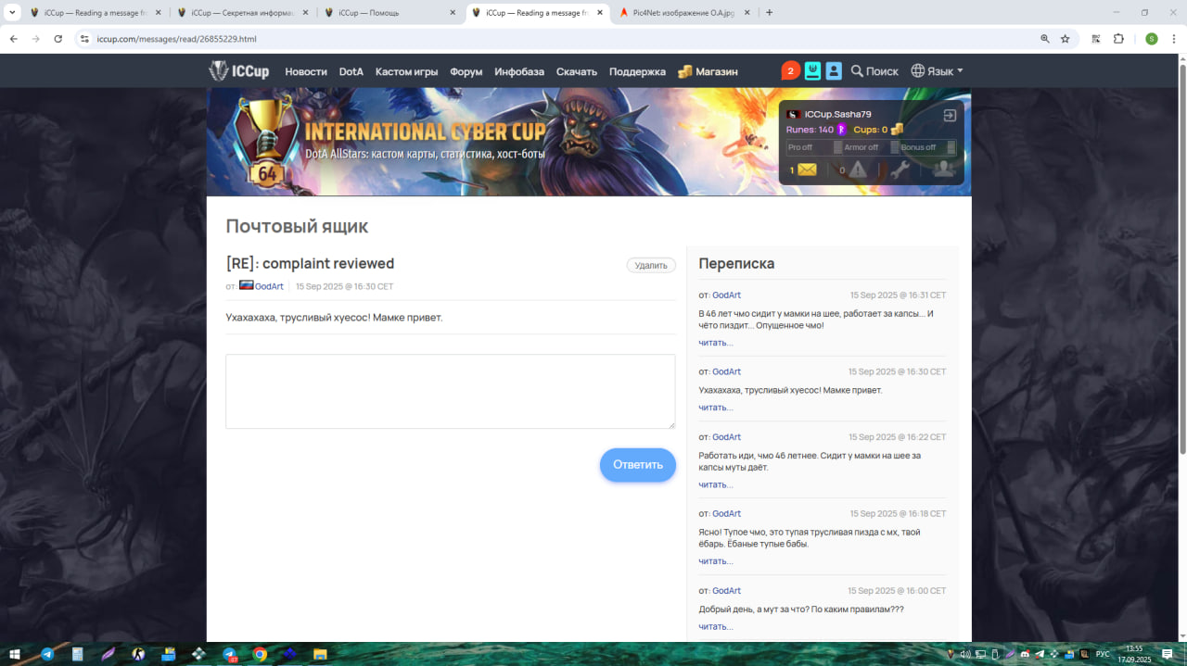This screenshot has width=1187, height=666.
Task: Open the Кастом игры menu
Action: click(x=406, y=71)
